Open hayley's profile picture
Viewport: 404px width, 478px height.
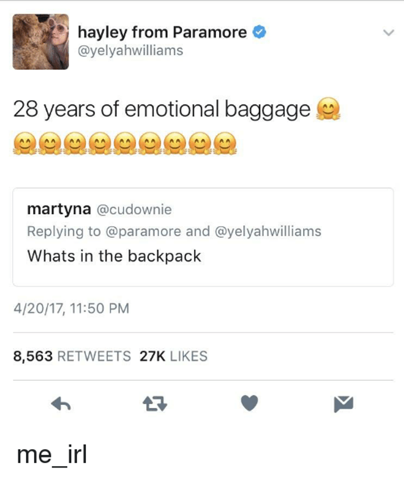pyautogui.click(x=40, y=42)
